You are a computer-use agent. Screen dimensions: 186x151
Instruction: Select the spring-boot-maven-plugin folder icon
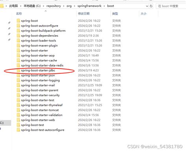pyautogui.click(x=18, y=45)
